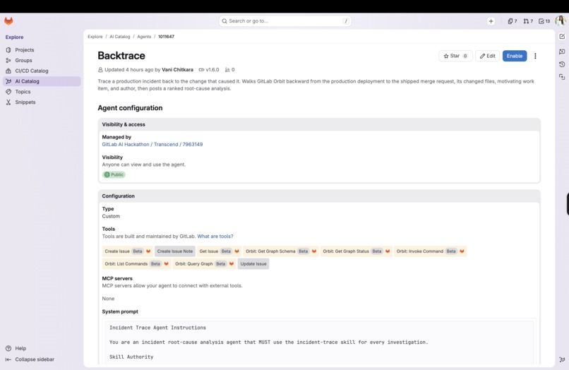Enable the Backtrace agent
Viewport: 569px width, 370px height.
click(515, 56)
